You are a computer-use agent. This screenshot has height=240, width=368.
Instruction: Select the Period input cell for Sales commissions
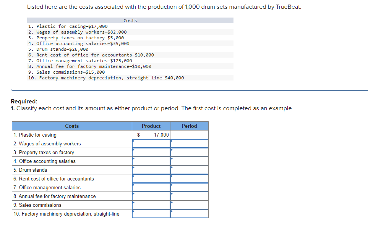(x=189, y=205)
